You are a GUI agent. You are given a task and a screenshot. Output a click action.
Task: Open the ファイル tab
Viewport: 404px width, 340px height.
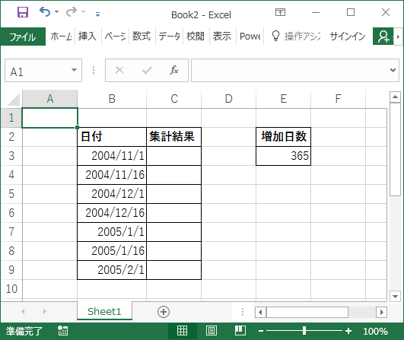coord(23,37)
